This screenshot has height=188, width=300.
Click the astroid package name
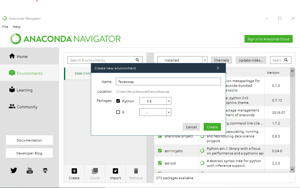pyautogui.click(x=170, y=163)
